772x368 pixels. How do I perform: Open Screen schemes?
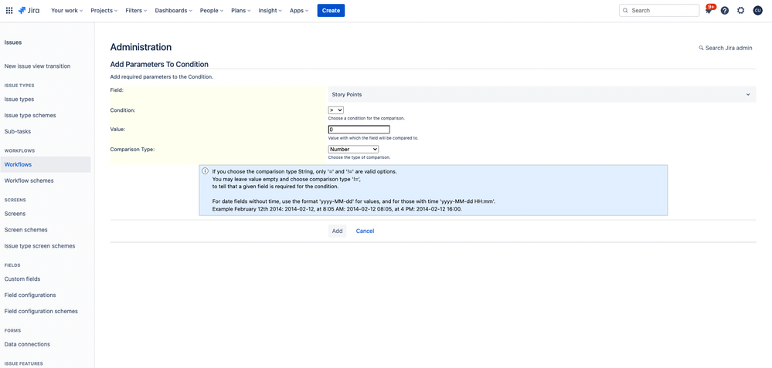[26, 230]
